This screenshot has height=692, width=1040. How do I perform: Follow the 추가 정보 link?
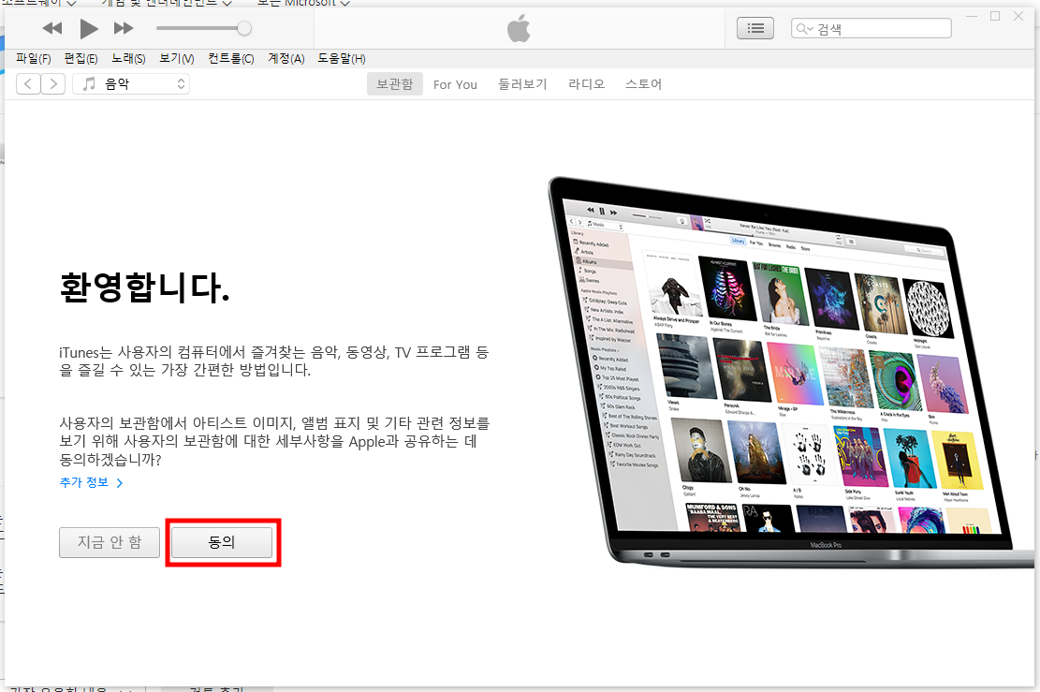[92, 482]
